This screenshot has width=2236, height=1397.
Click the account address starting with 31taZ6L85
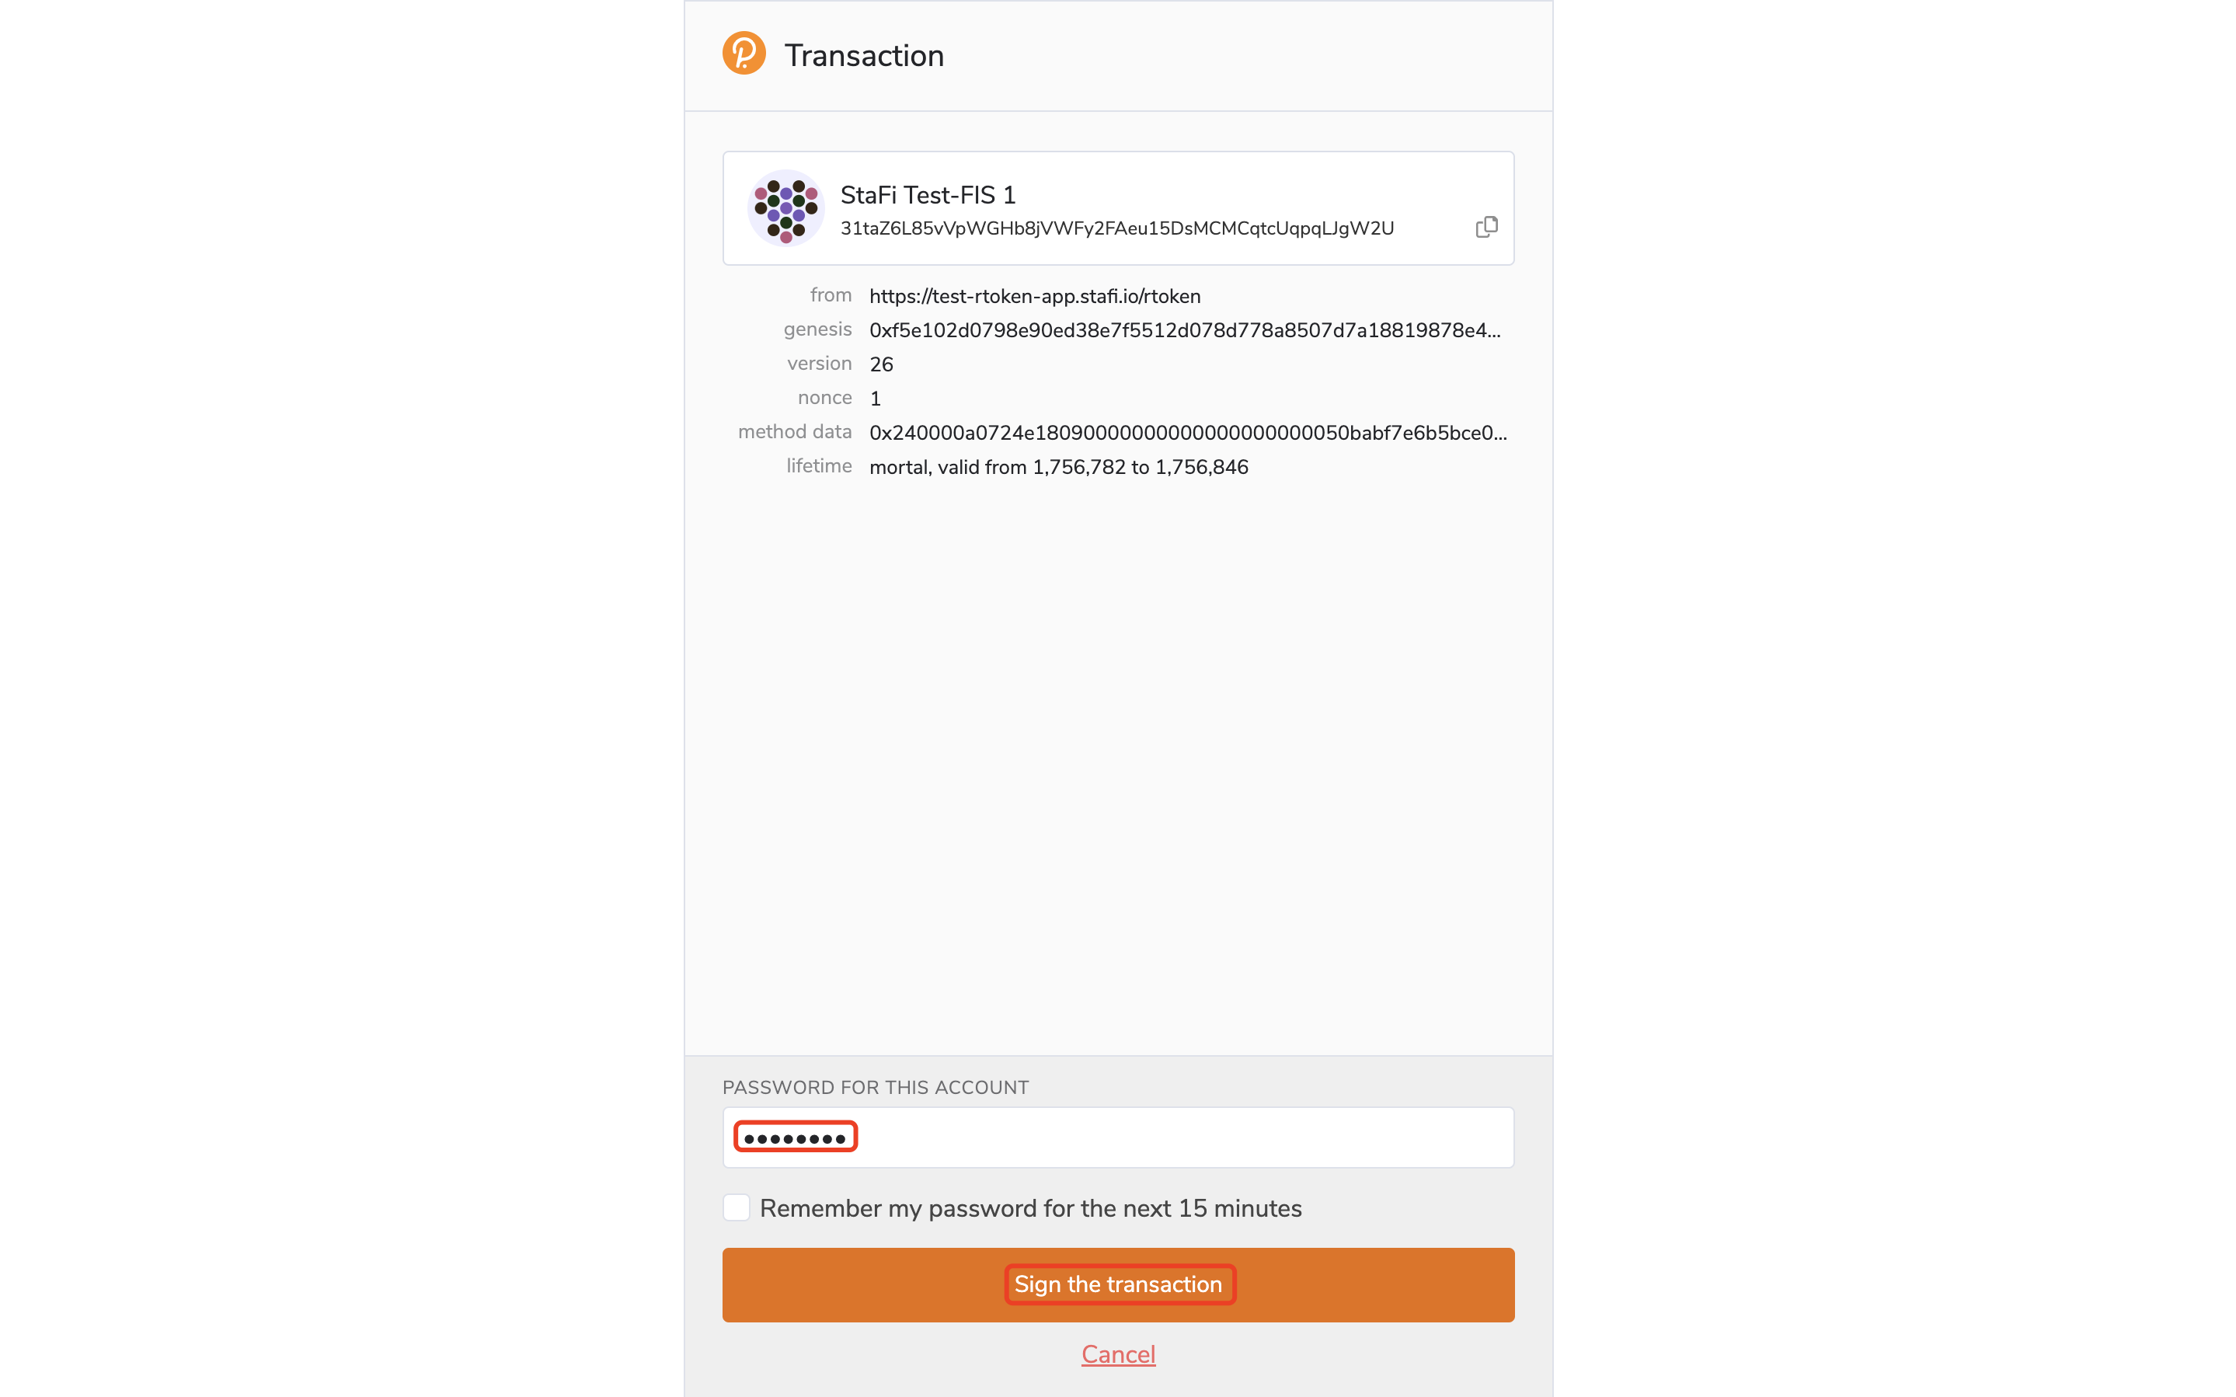point(1116,228)
